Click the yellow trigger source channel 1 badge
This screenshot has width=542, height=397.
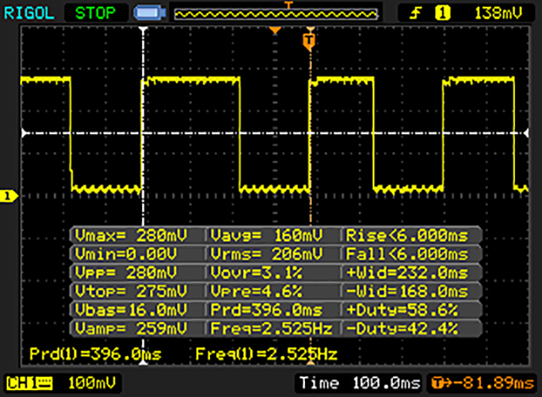click(440, 12)
